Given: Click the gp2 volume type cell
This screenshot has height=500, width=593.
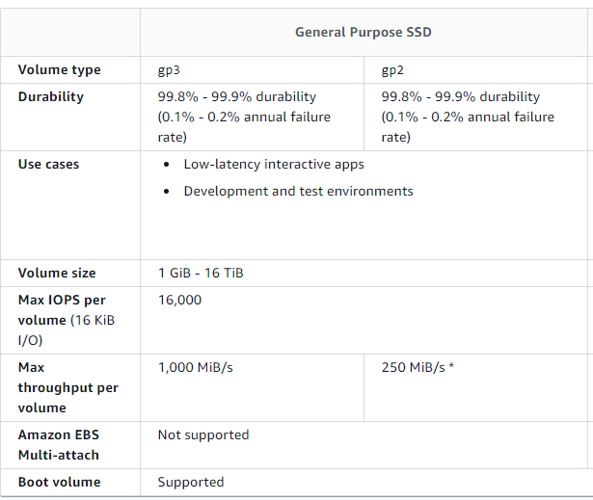Looking at the screenshot, I should pos(393,69).
